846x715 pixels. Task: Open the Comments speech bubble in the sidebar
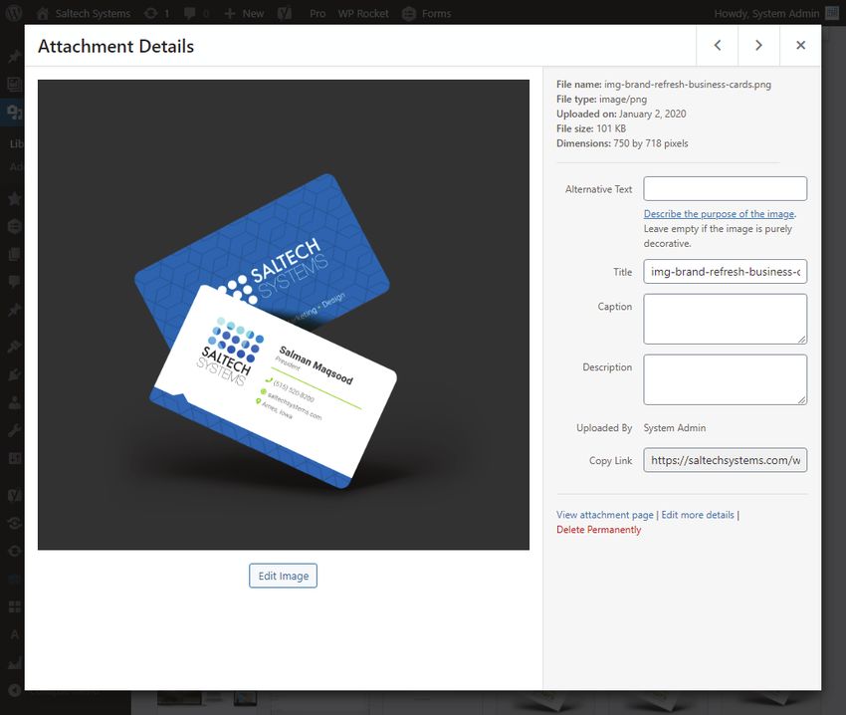tap(15, 282)
